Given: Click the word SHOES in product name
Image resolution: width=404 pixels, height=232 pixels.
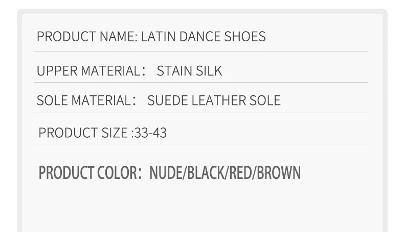Looking at the screenshot, I should point(245,37).
